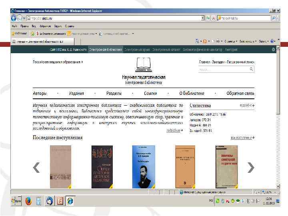Expand the Print button dropdown arrow
288x216 pixels.
[x=222, y=41]
